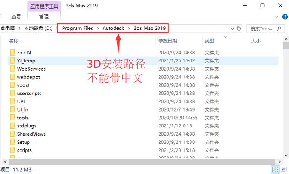Select the zh-CN folder name
Image resolution: width=289 pixels, height=174 pixels.
tap(24, 52)
